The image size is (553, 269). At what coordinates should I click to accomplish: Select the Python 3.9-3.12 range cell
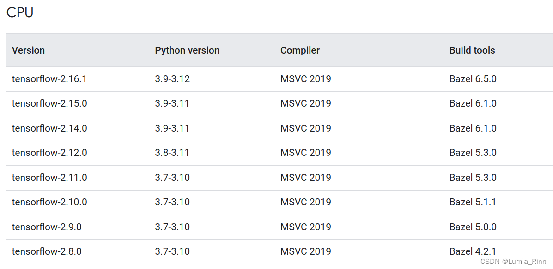[172, 78]
